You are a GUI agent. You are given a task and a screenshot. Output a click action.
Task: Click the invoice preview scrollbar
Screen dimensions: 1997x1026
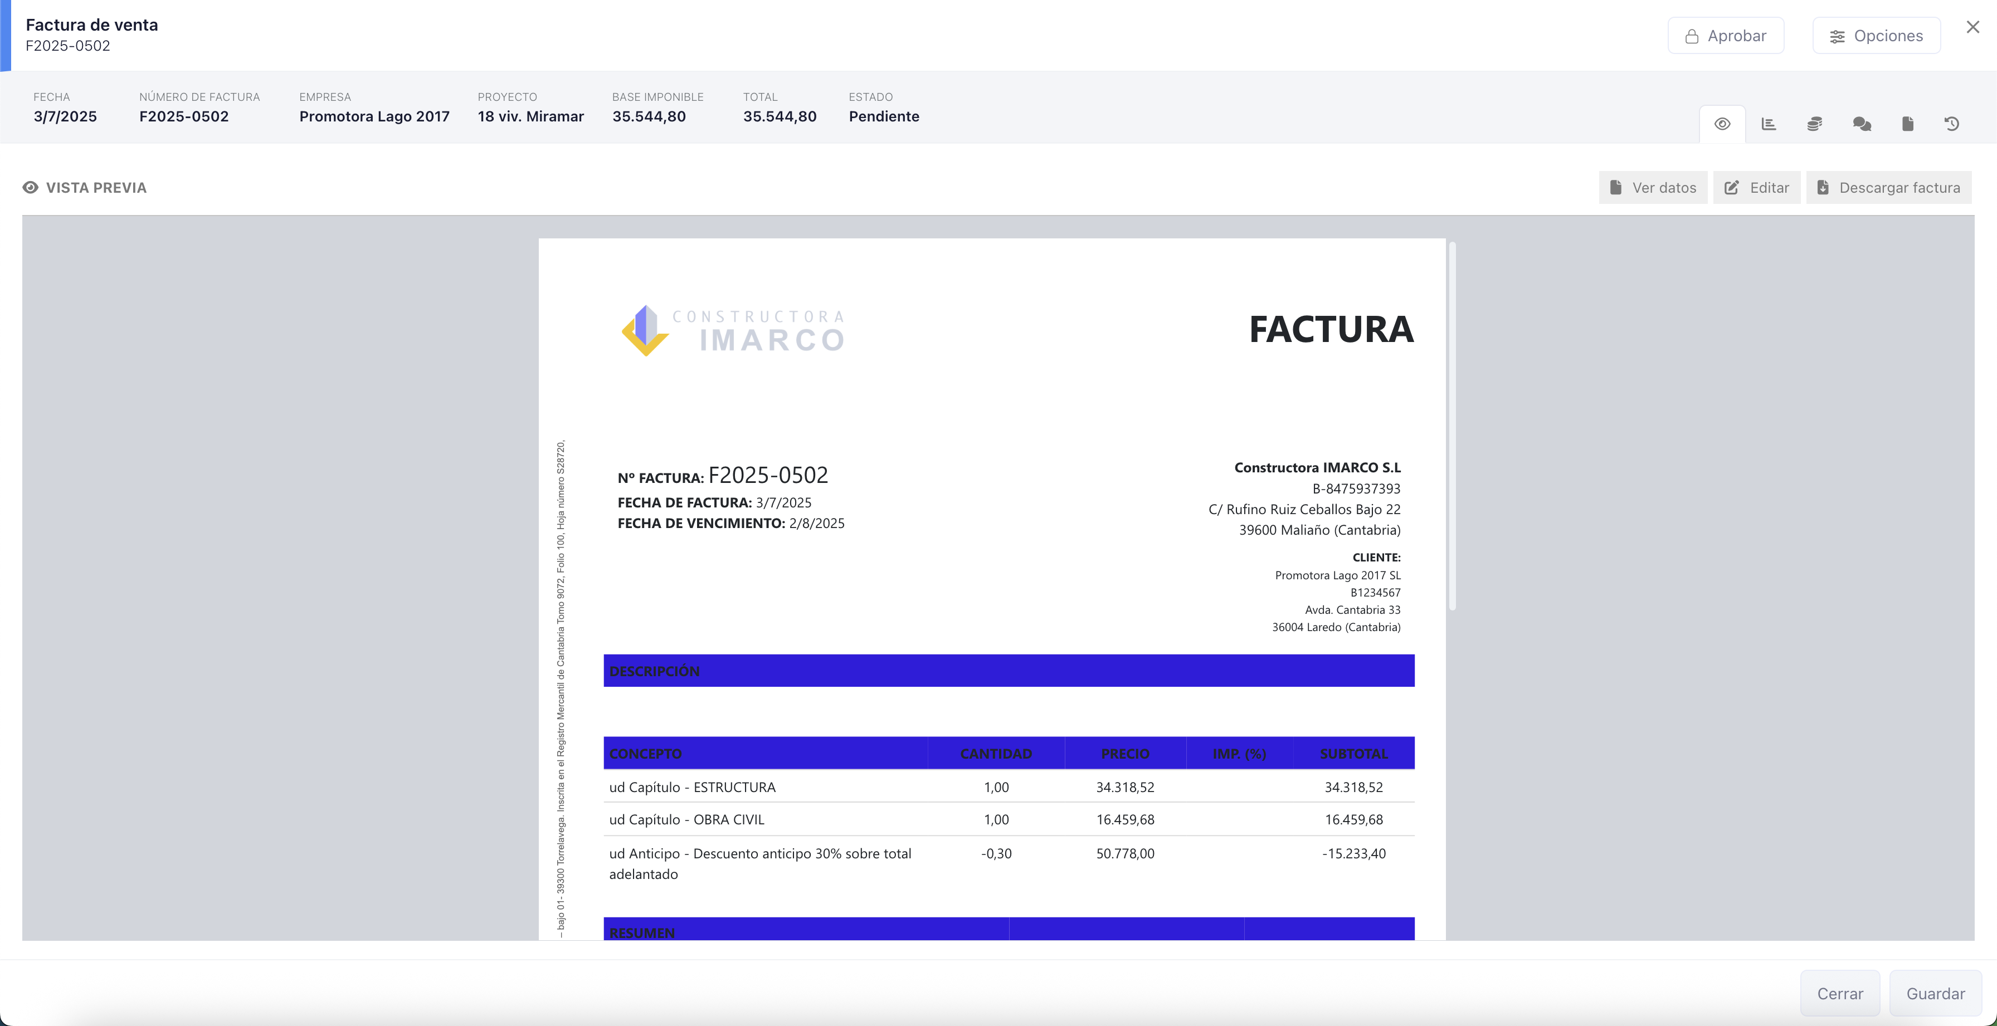coord(1452,426)
